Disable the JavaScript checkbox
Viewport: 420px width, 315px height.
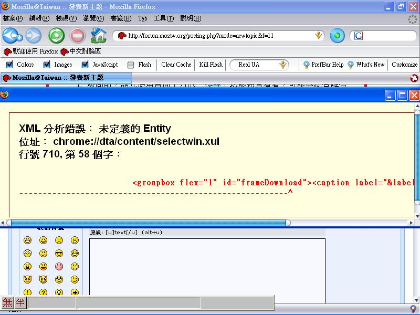pyautogui.click(x=85, y=65)
